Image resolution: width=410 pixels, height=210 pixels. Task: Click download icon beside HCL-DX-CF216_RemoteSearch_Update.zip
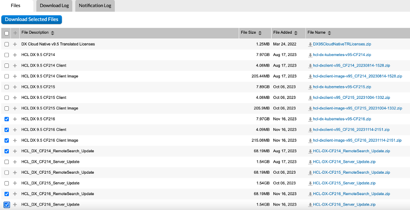click(310, 194)
